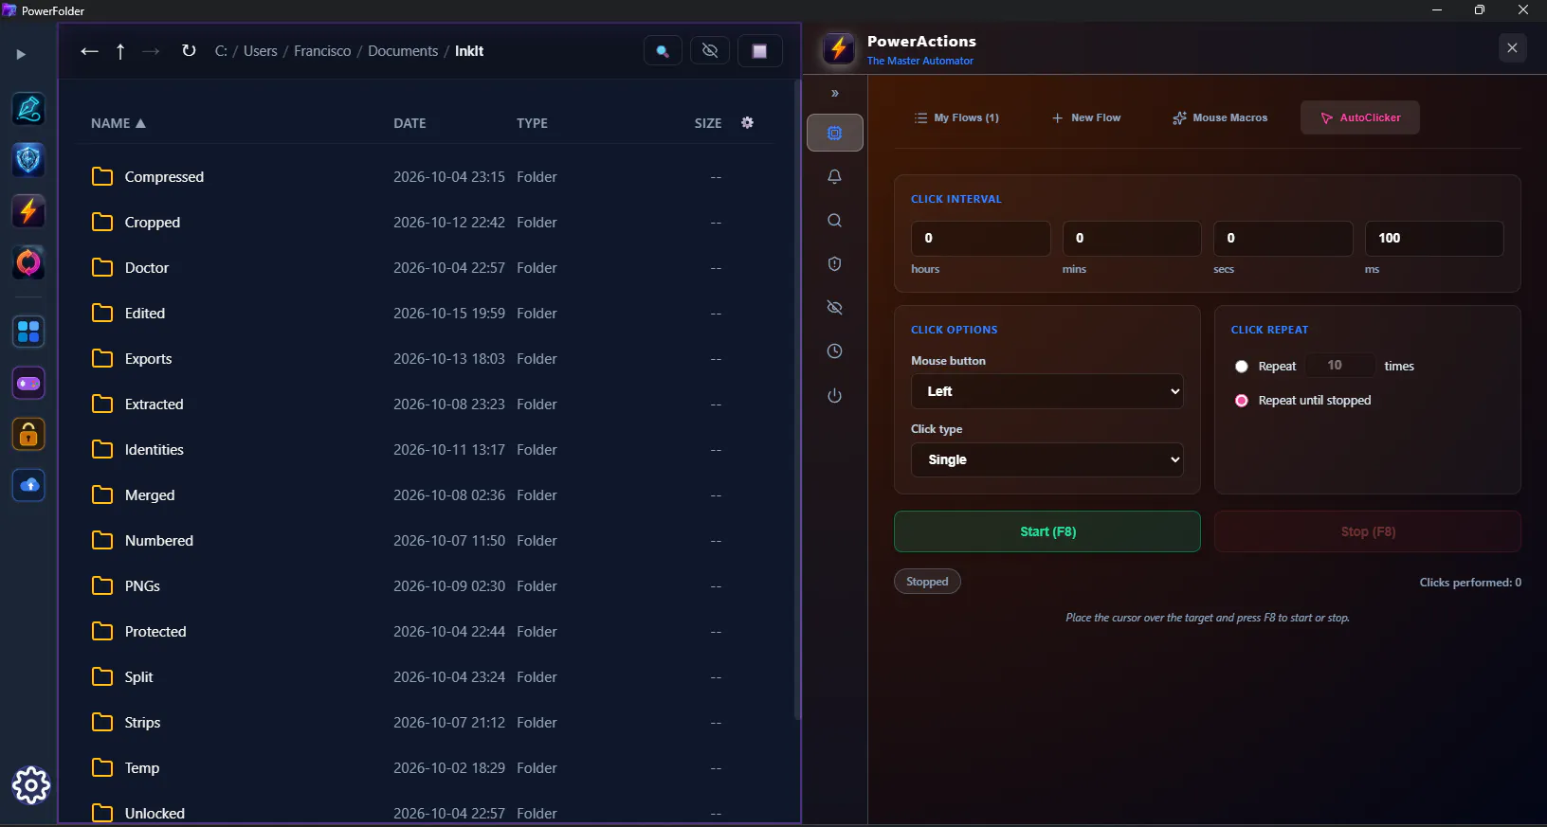This screenshot has width=1547, height=827.
Task: Open the Click type dropdown
Action: pyautogui.click(x=1047, y=459)
